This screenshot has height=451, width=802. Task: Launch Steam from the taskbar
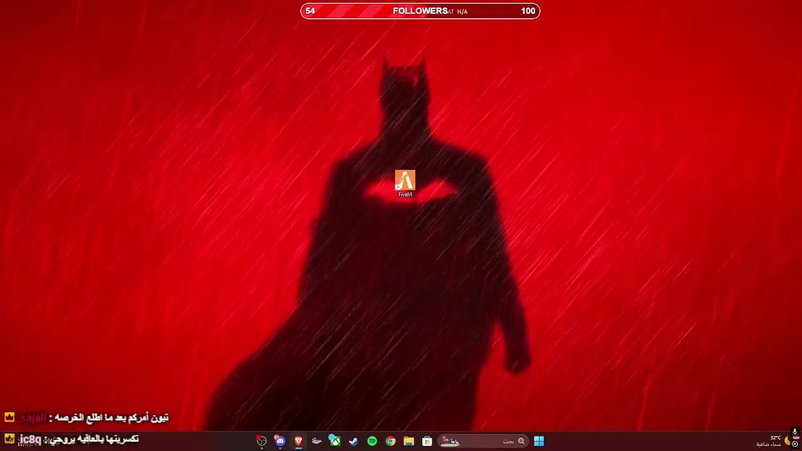[353, 441]
